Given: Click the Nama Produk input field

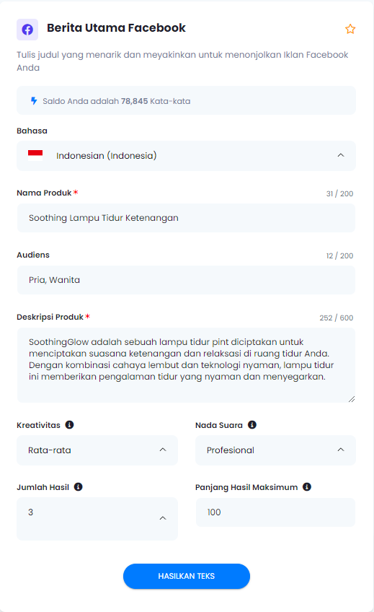Looking at the screenshot, I should coord(186,218).
